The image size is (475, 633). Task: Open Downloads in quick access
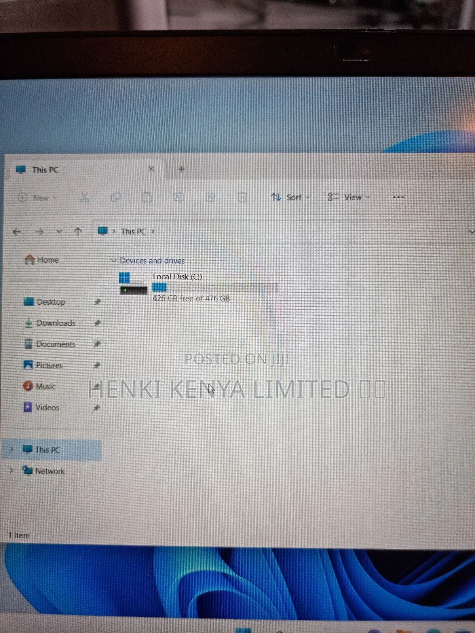click(x=50, y=323)
